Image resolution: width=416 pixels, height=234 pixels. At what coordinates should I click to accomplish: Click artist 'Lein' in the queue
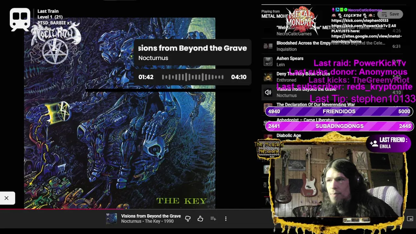point(280,65)
